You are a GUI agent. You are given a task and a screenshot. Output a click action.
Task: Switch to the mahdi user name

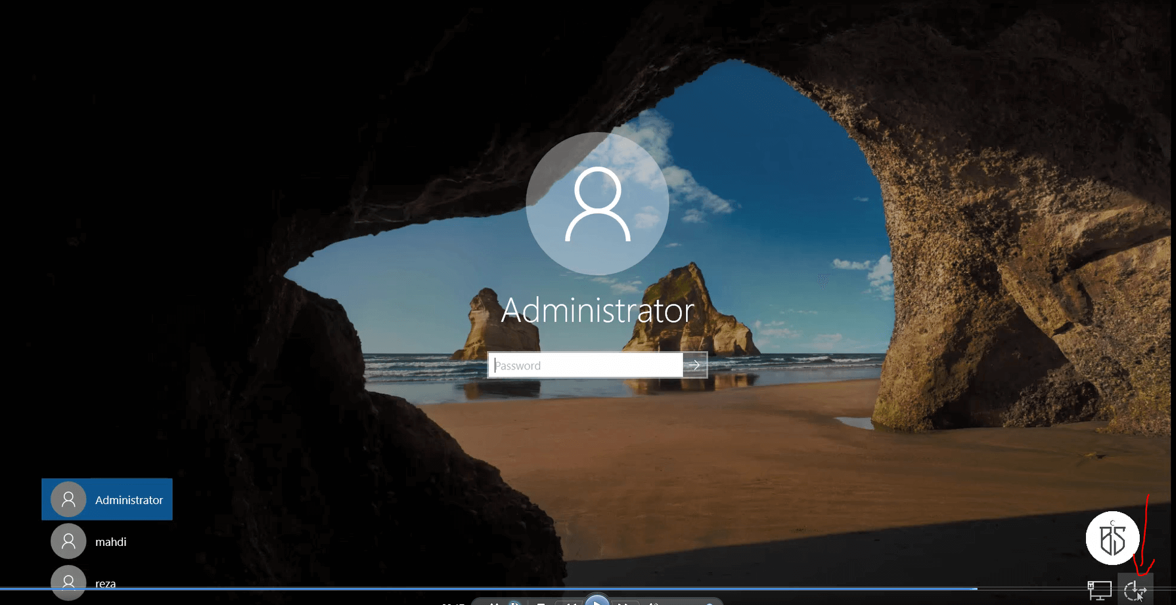110,542
